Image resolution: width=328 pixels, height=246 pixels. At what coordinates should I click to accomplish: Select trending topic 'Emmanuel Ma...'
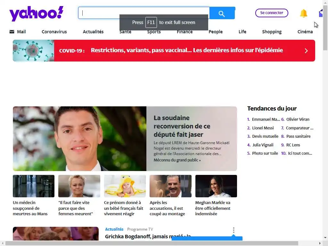(266, 119)
